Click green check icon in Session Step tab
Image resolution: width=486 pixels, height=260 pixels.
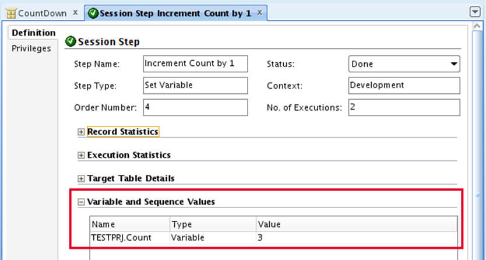click(x=93, y=13)
